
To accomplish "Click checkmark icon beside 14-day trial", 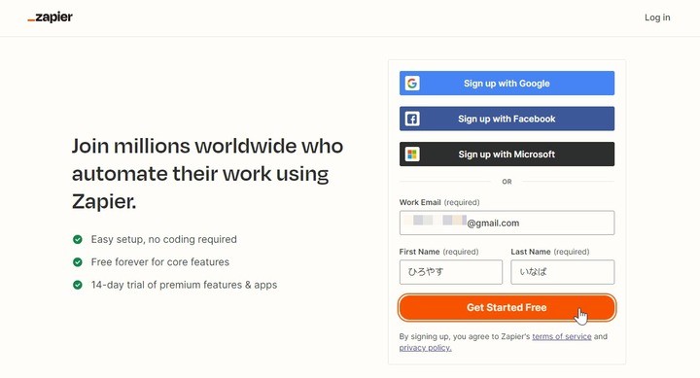I will tap(78, 285).
